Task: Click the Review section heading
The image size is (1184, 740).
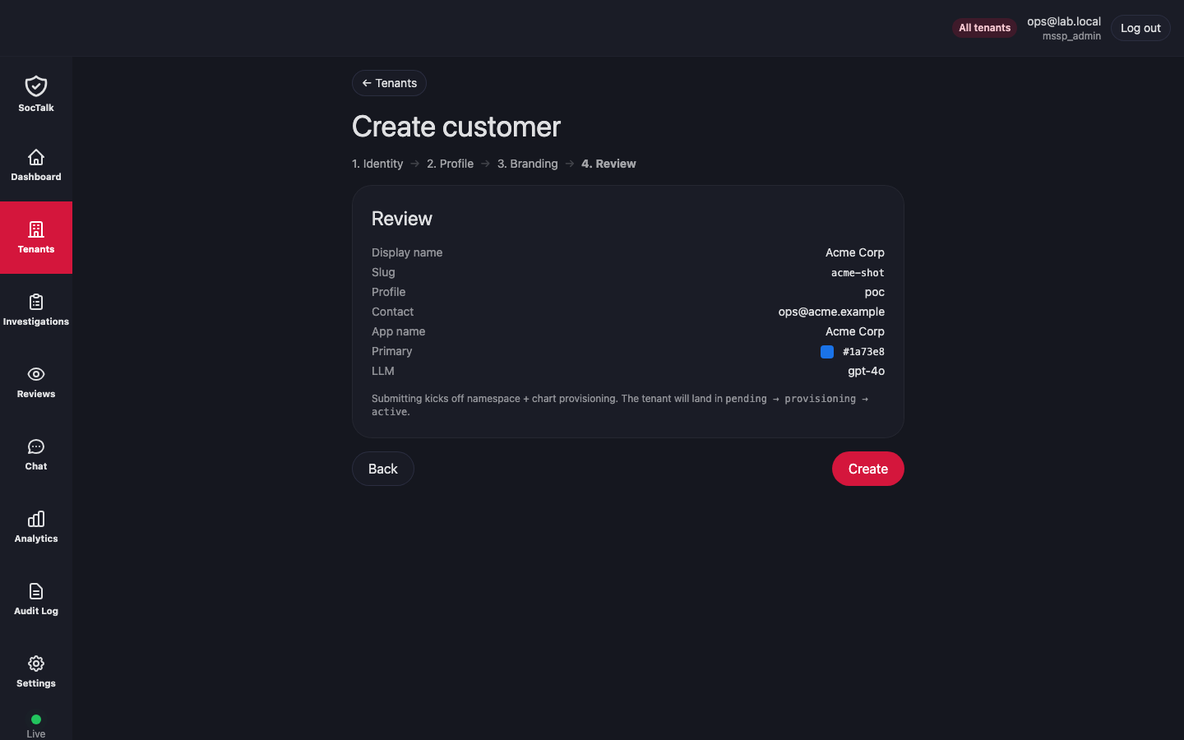Action: point(401,219)
